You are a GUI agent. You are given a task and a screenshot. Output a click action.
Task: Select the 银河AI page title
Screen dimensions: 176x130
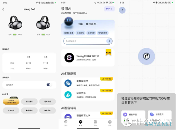tap(66, 9)
